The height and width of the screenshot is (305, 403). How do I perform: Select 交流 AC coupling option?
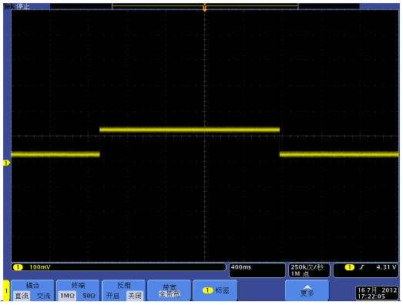point(43,296)
